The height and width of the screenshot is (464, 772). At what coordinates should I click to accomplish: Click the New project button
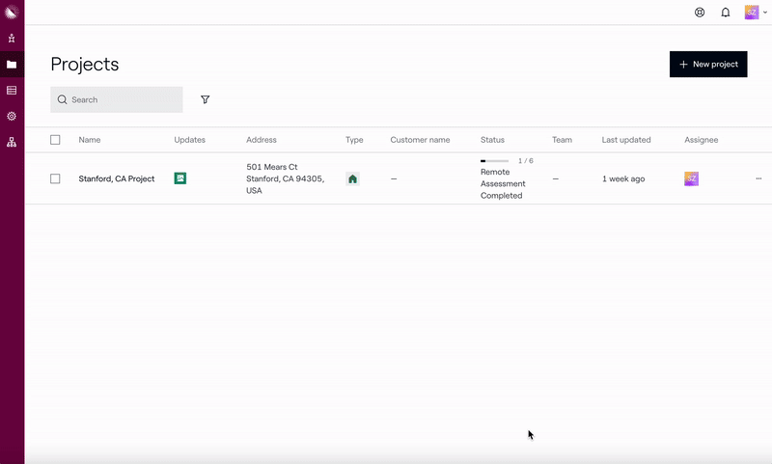tap(708, 65)
